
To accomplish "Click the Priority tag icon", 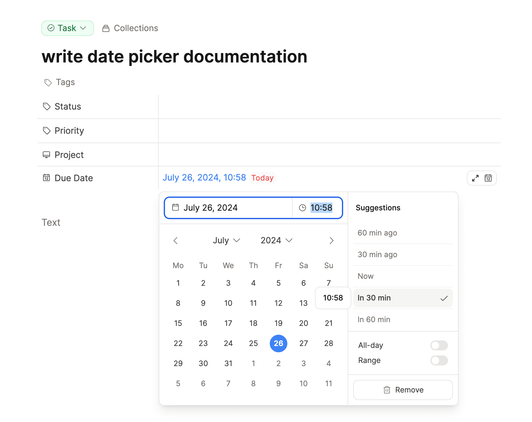I will (46, 131).
